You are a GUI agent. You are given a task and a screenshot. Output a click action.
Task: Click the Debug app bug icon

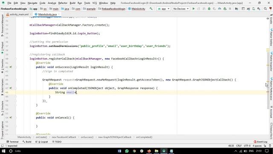(209, 9)
